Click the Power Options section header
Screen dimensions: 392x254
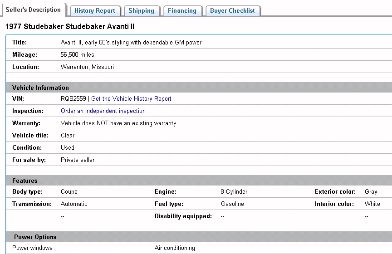35,237
